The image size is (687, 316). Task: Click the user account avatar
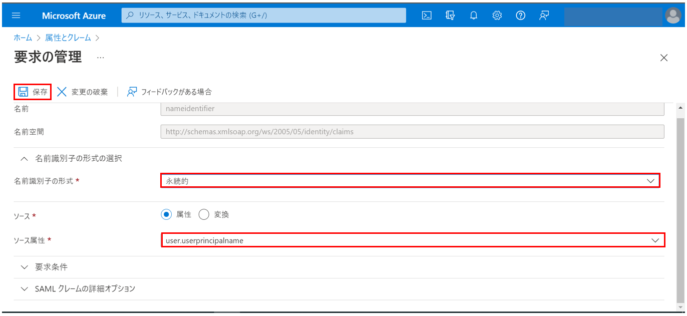673,16
